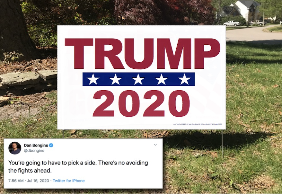Click the @dbongino handle
The height and width of the screenshot is (194, 282).
tap(34, 151)
